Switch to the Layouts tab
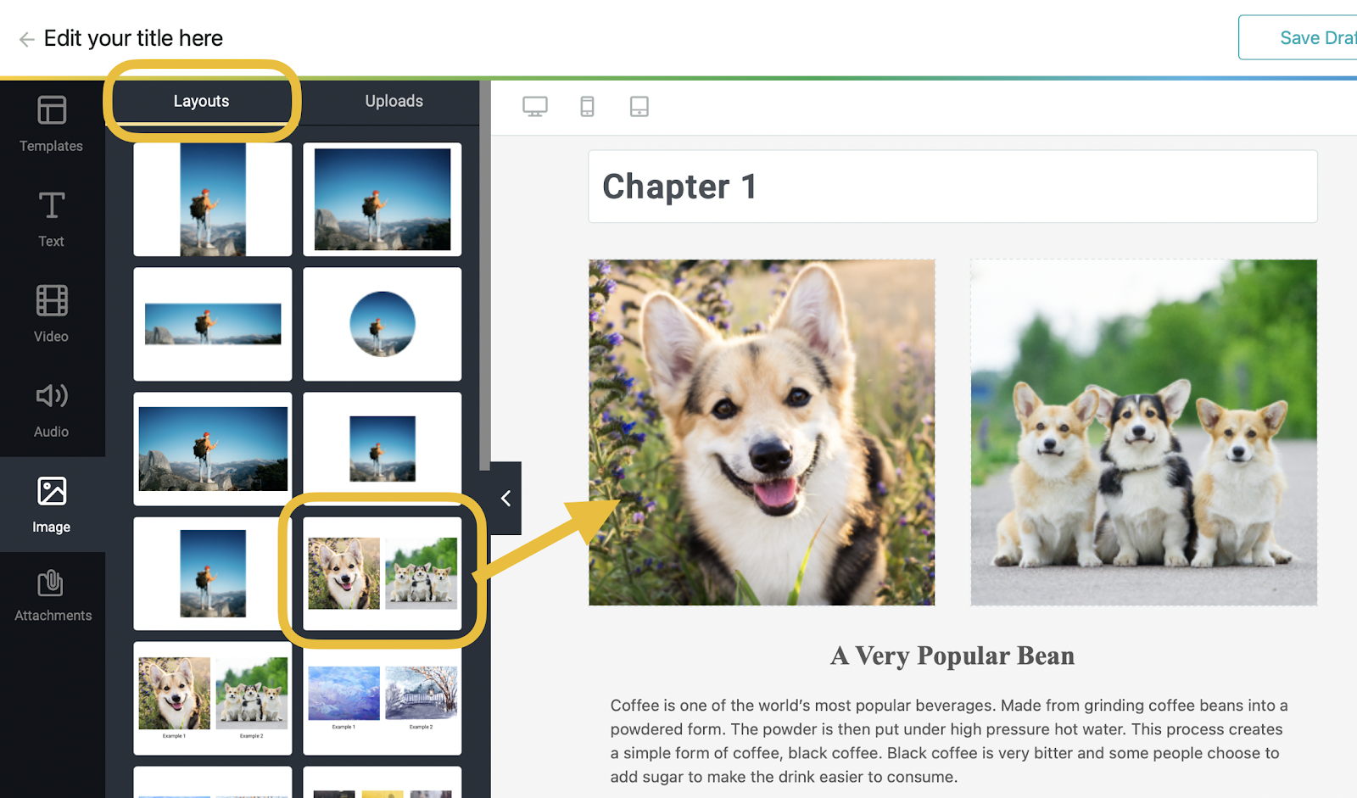The width and height of the screenshot is (1357, 798). 202,101
